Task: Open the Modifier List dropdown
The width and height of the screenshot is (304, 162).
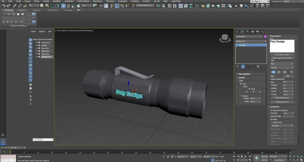Action: 251,41
